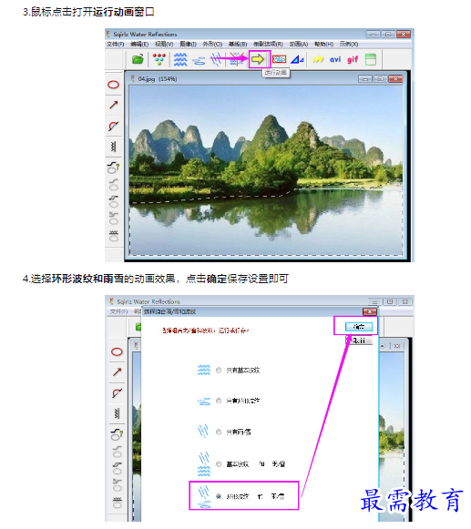Run animation with the yellow arrow icon
Screen dimensions: 471x529
(258, 59)
